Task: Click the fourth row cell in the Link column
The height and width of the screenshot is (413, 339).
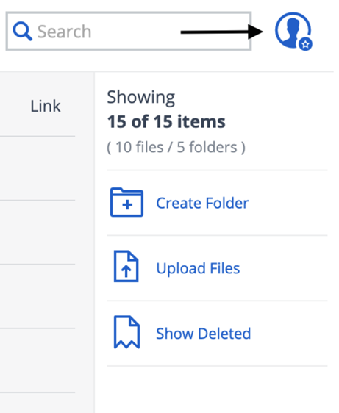Action: click(x=38, y=360)
